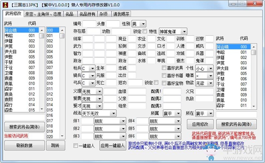Click scroll-down arrow of right 武将 list

pos(254,106)
